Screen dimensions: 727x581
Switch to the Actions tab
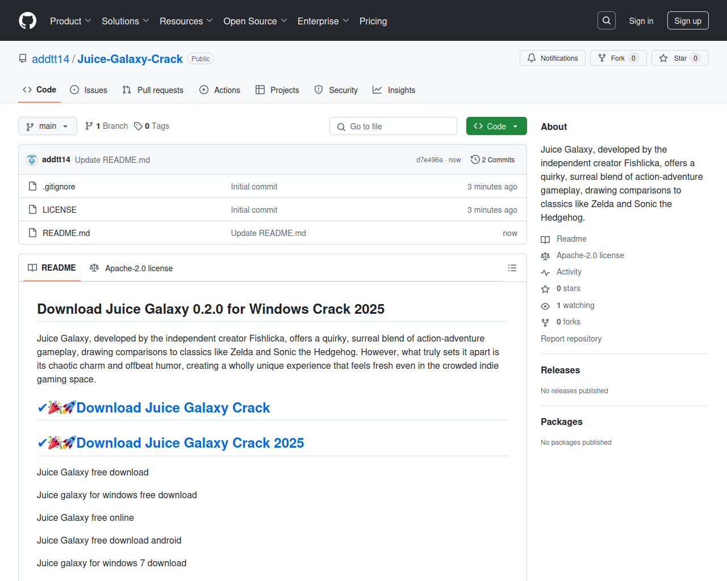point(220,90)
